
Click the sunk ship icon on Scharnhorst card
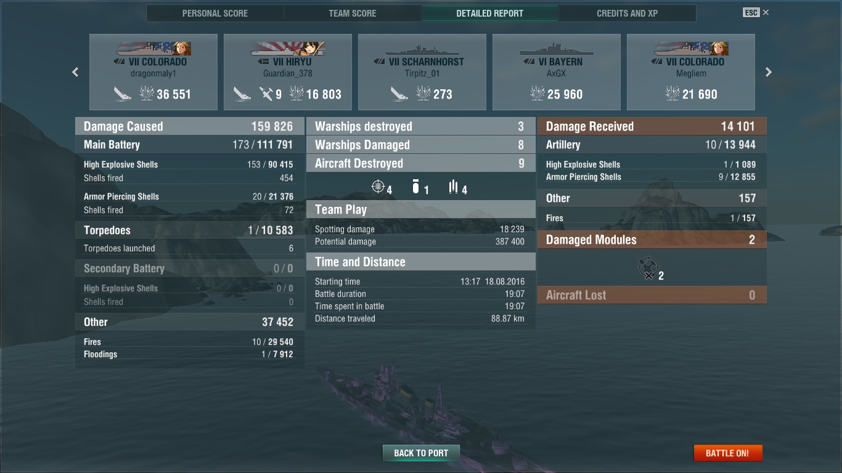(399, 94)
